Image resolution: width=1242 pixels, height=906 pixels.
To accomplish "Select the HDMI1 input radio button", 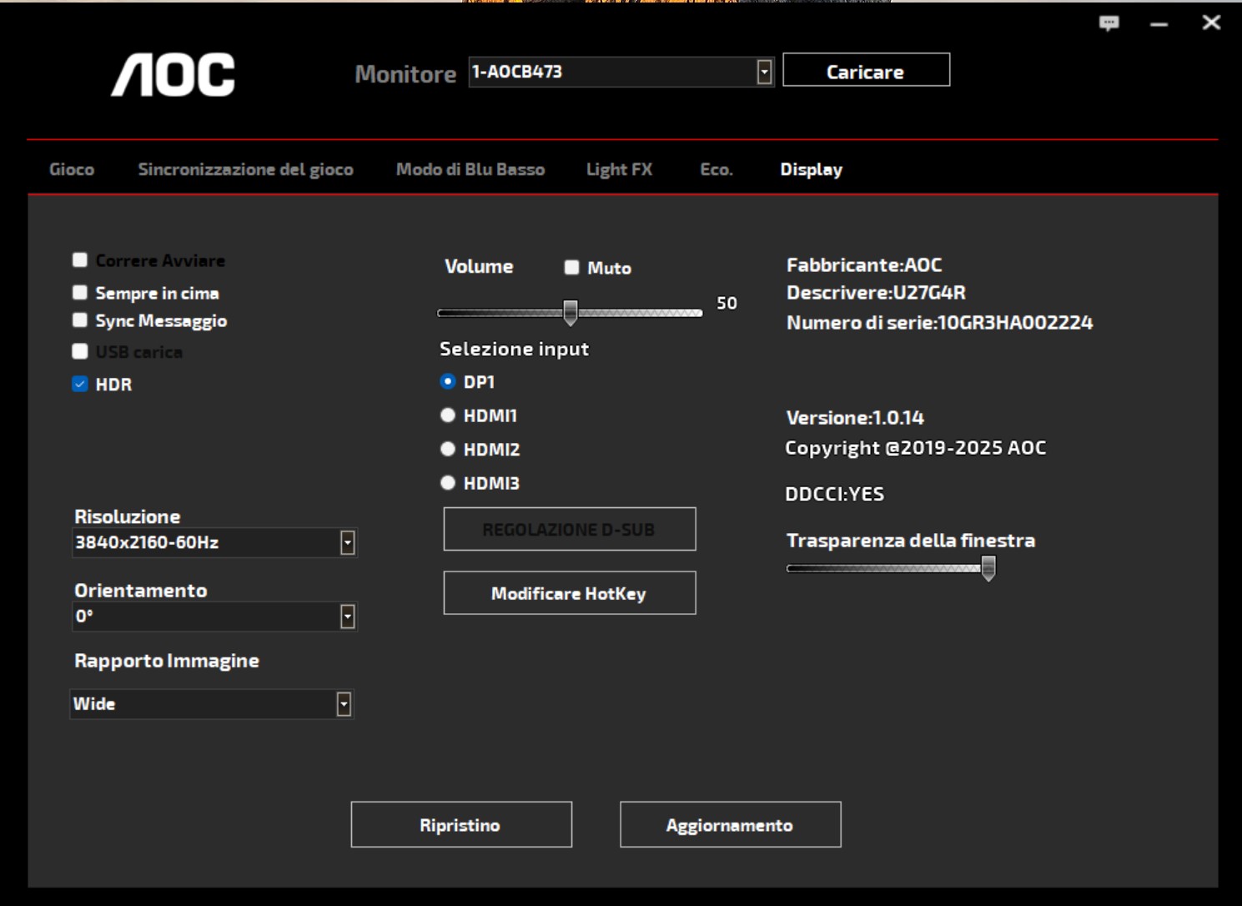I will pos(448,415).
